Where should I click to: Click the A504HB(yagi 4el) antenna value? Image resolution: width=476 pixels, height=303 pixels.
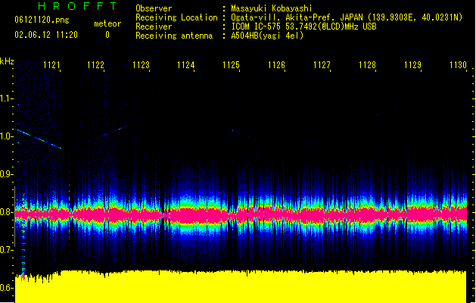[267, 36]
